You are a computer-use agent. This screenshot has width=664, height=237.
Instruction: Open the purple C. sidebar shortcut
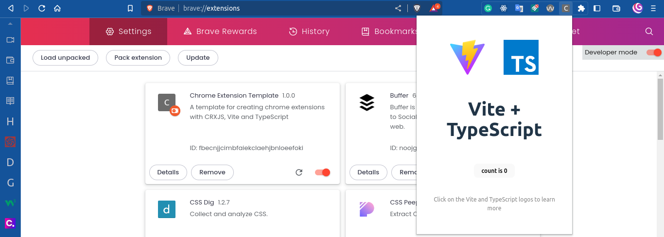point(10,223)
